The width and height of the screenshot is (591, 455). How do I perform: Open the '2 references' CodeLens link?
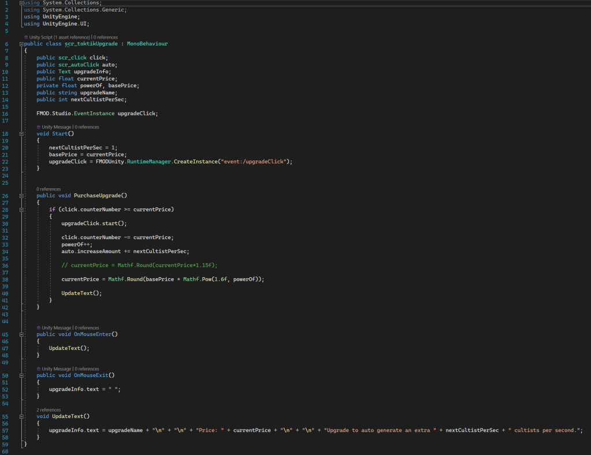click(x=48, y=410)
